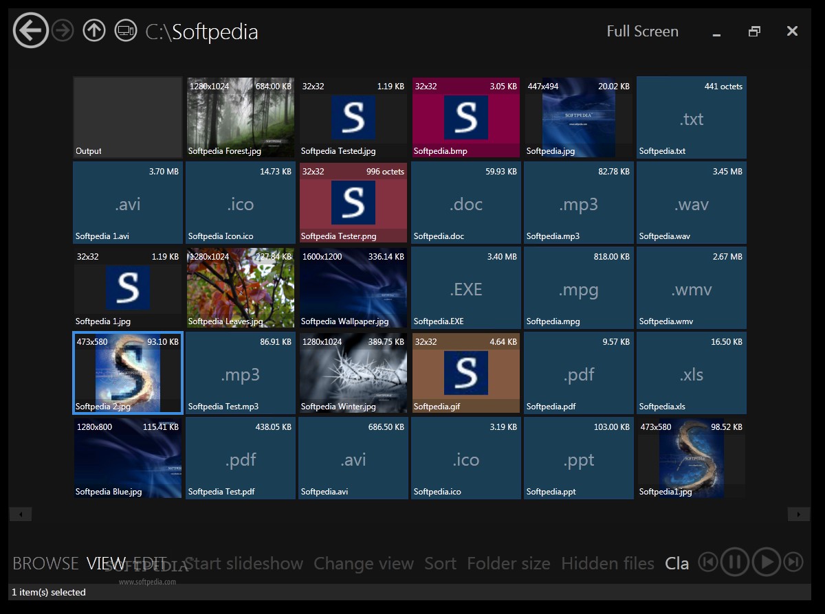Go up one folder level

[x=94, y=31]
